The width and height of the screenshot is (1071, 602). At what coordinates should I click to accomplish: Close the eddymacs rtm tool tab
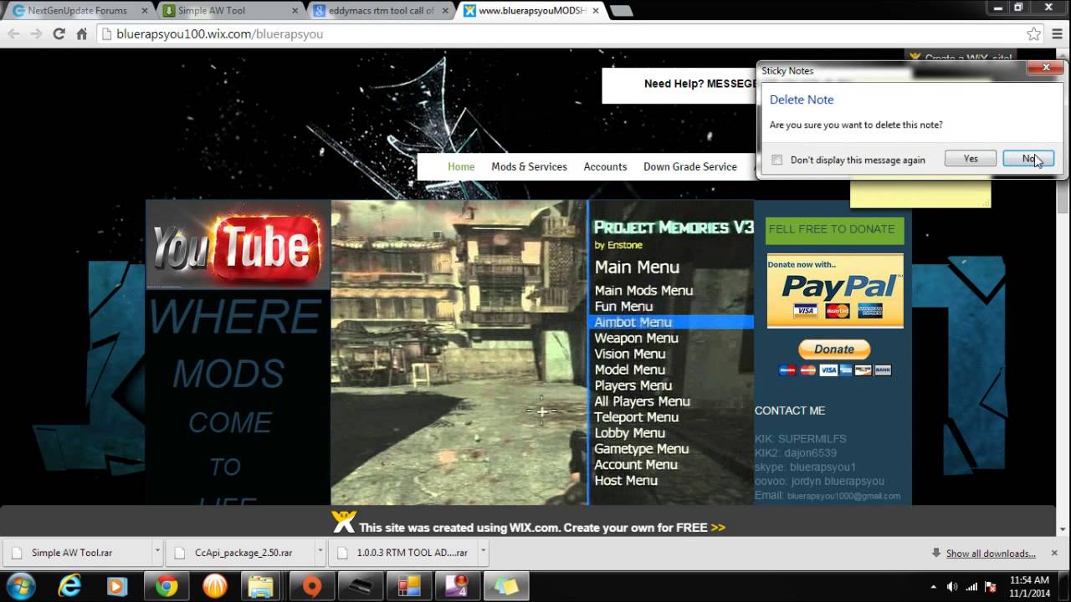(445, 11)
